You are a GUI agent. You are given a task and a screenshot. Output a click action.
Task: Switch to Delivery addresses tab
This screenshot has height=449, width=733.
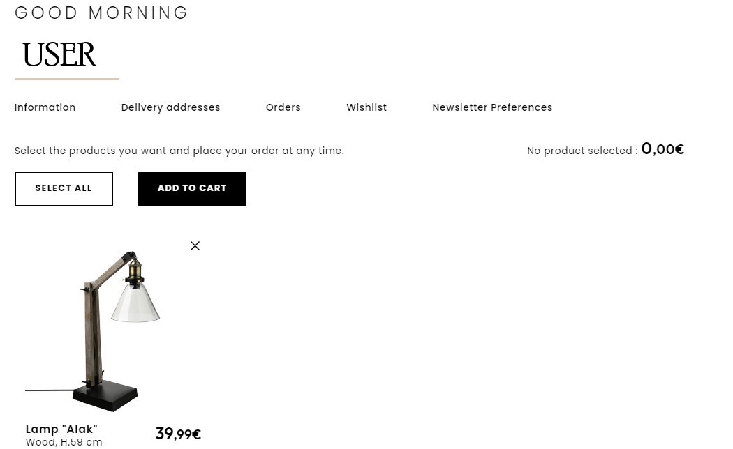[x=170, y=107]
